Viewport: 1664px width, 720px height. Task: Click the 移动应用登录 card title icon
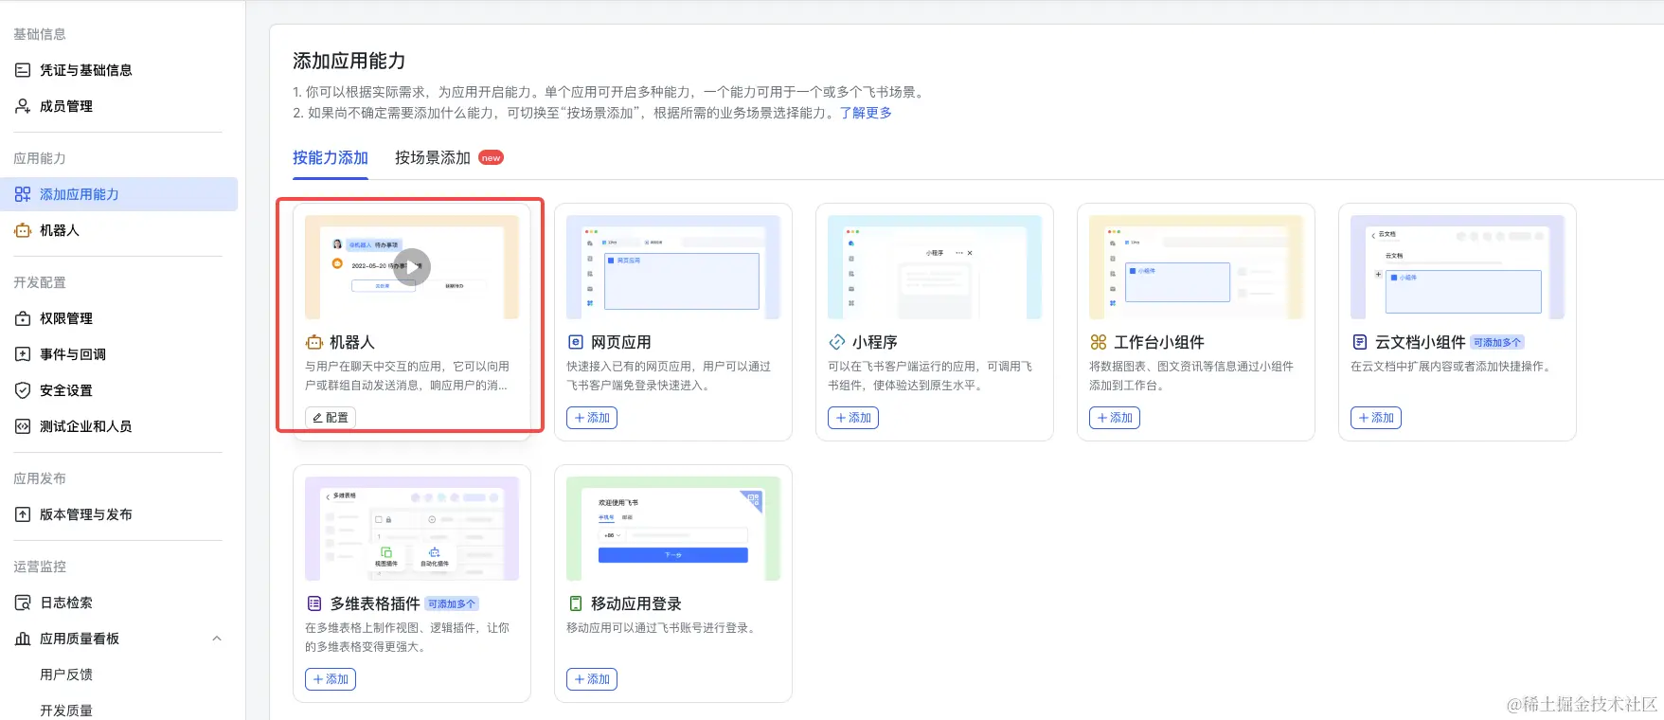(x=575, y=603)
